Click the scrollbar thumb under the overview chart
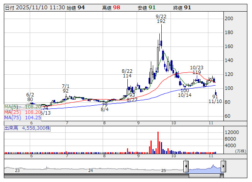The height and width of the screenshot is (182, 252). (205, 175)
